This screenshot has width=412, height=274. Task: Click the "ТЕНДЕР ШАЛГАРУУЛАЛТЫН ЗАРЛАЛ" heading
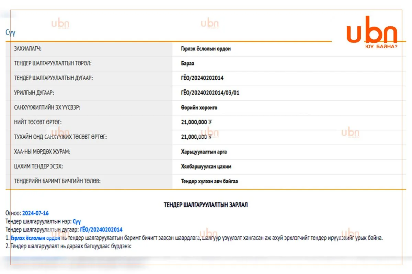point(206,205)
